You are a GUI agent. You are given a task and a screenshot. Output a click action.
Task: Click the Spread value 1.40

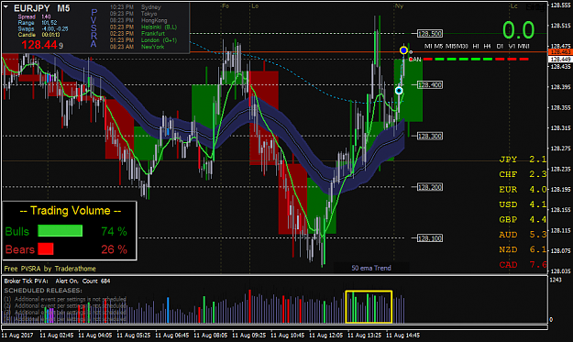tap(46, 17)
